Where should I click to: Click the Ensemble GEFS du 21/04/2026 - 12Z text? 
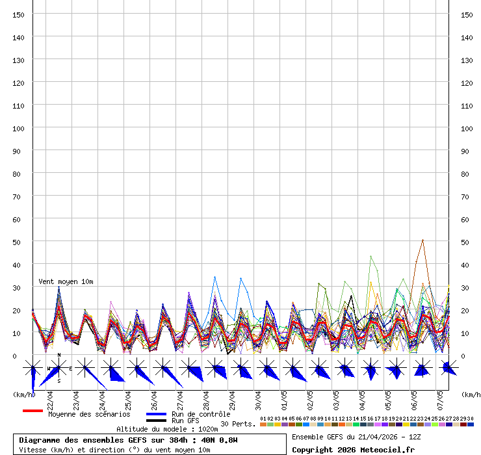click(357, 437)
